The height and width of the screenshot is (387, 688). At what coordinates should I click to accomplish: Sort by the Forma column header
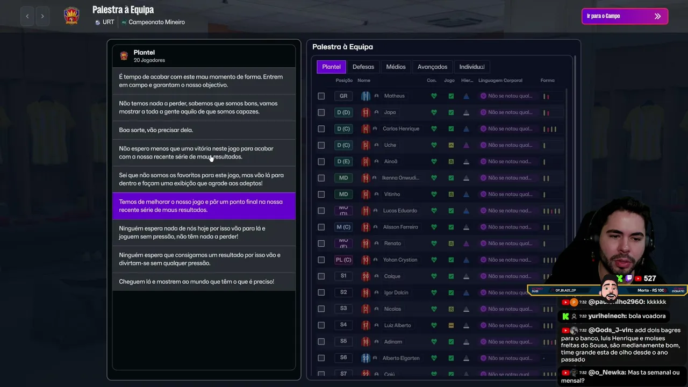(x=547, y=81)
